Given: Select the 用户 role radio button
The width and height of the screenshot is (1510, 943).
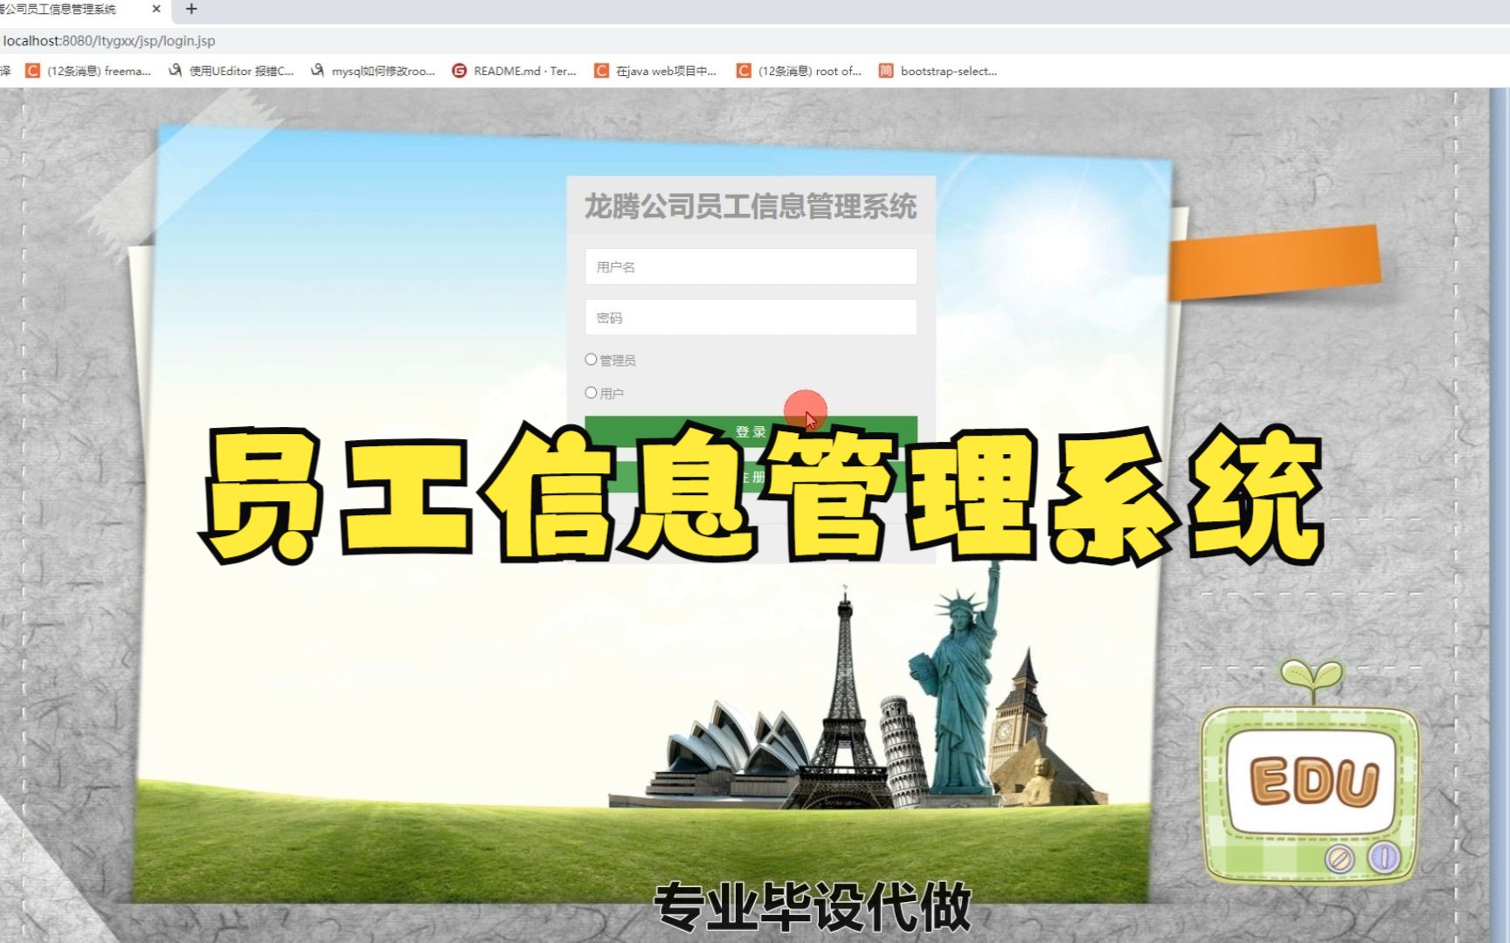Looking at the screenshot, I should pyautogui.click(x=591, y=392).
